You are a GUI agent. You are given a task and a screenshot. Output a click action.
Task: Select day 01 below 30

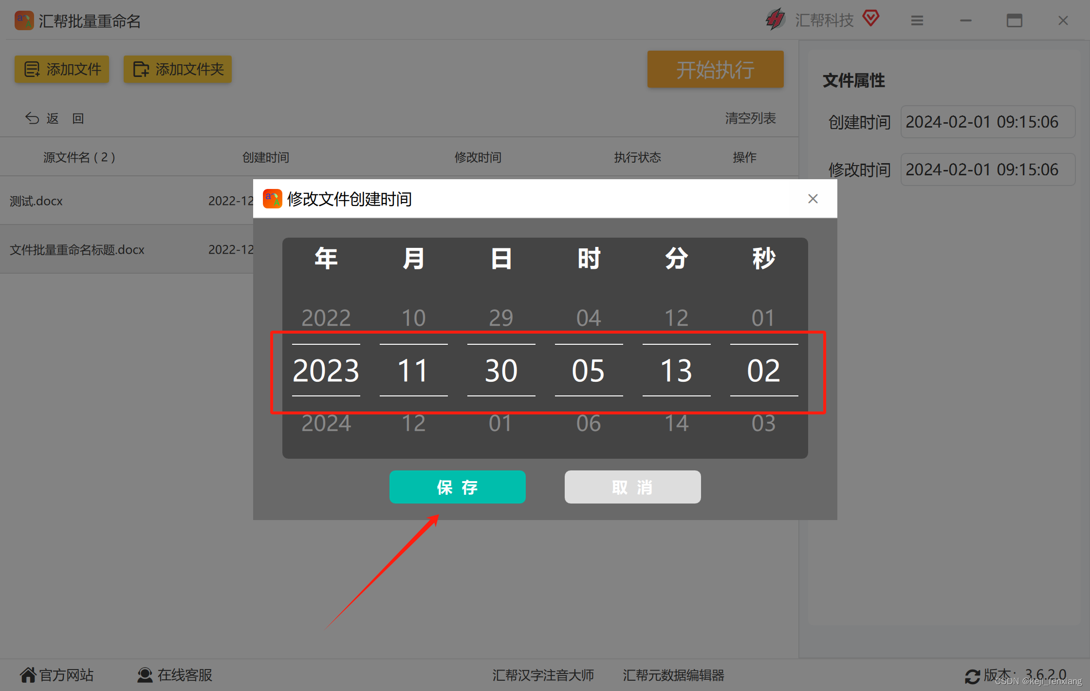click(x=501, y=423)
